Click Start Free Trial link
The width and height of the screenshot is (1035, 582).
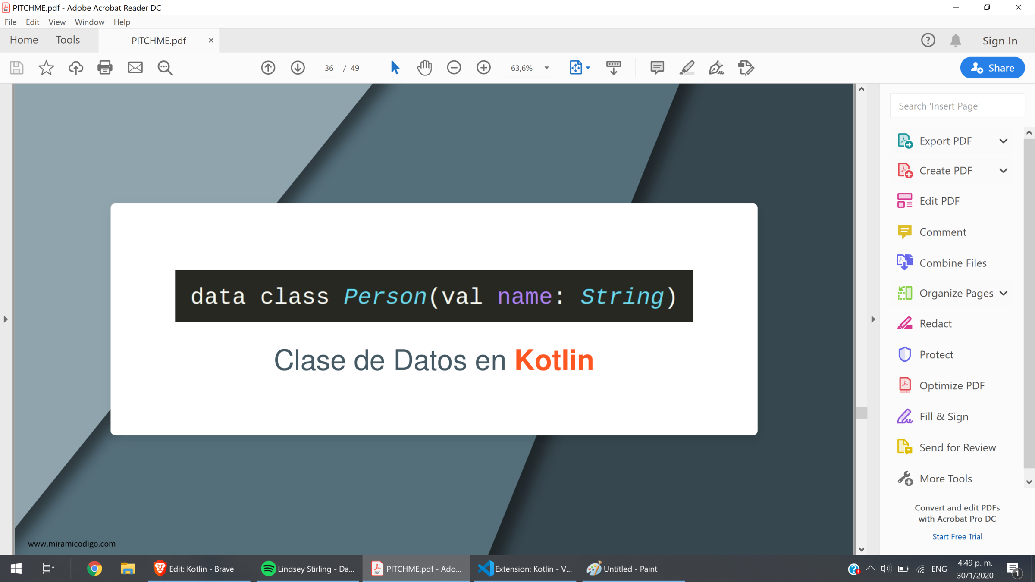957,537
